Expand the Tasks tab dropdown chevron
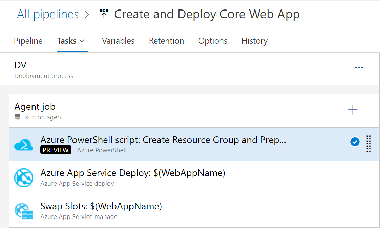380x228 pixels. [x=82, y=41]
